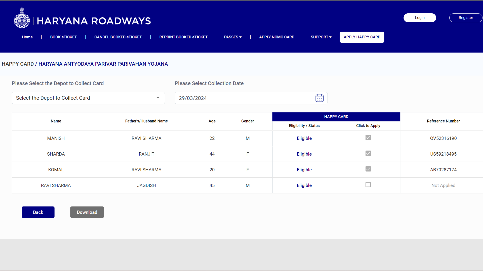483x271 pixels.
Task: Click Please Select the Depot to Collect Card label
Action: click(x=58, y=83)
